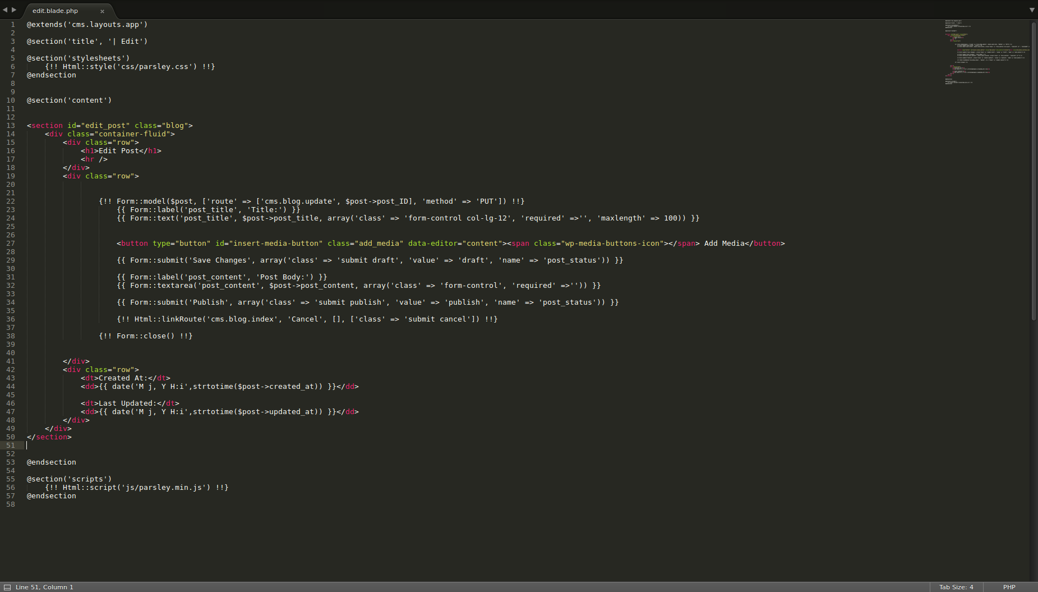
Task: Click the @section('scripts') line
Action: click(x=69, y=479)
